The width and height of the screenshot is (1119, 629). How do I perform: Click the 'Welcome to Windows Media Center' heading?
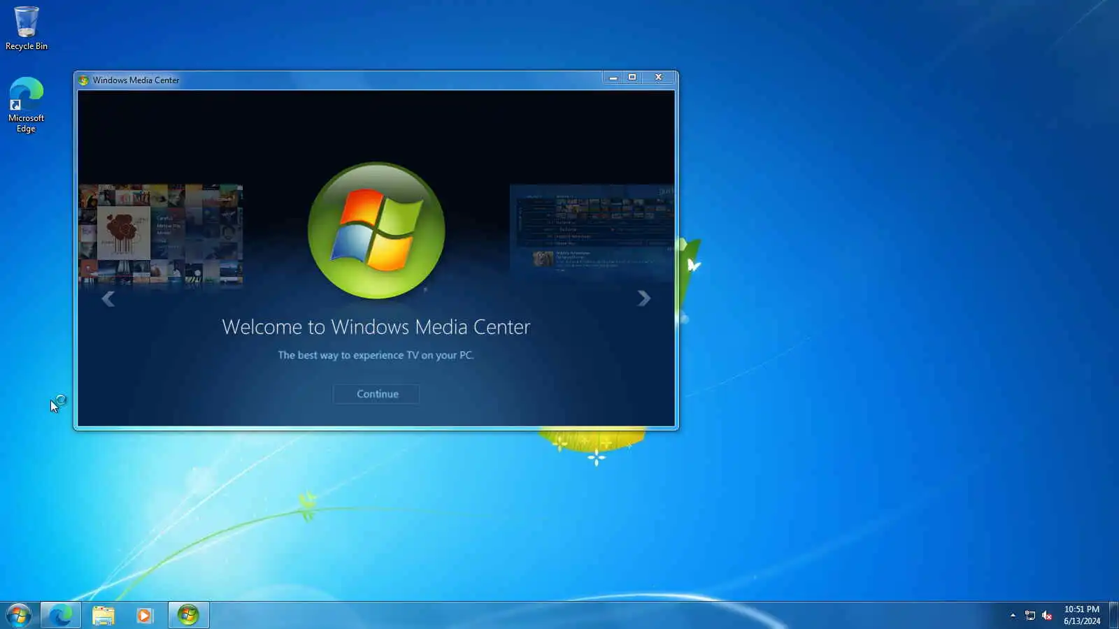pos(376,327)
